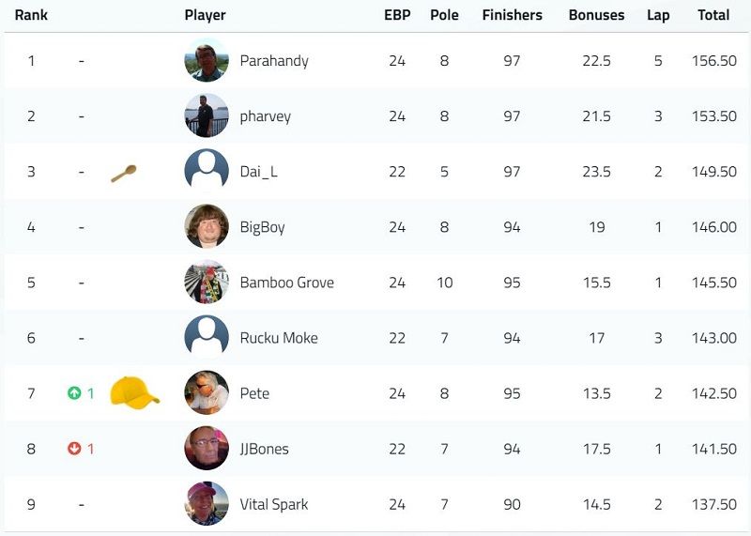Click Vital Spark's avatar image
The image size is (751, 536).
(x=207, y=504)
